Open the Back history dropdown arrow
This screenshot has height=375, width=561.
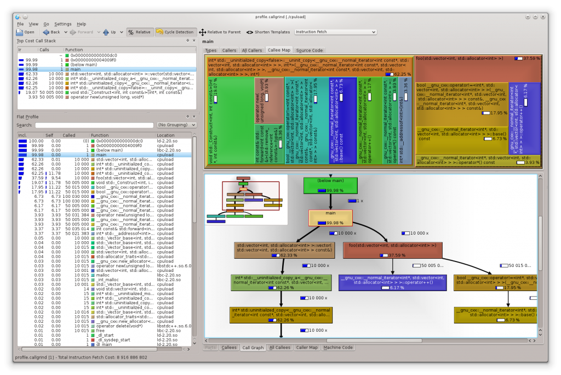point(66,32)
